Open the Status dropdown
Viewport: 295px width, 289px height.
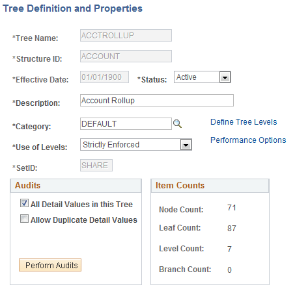pos(202,77)
